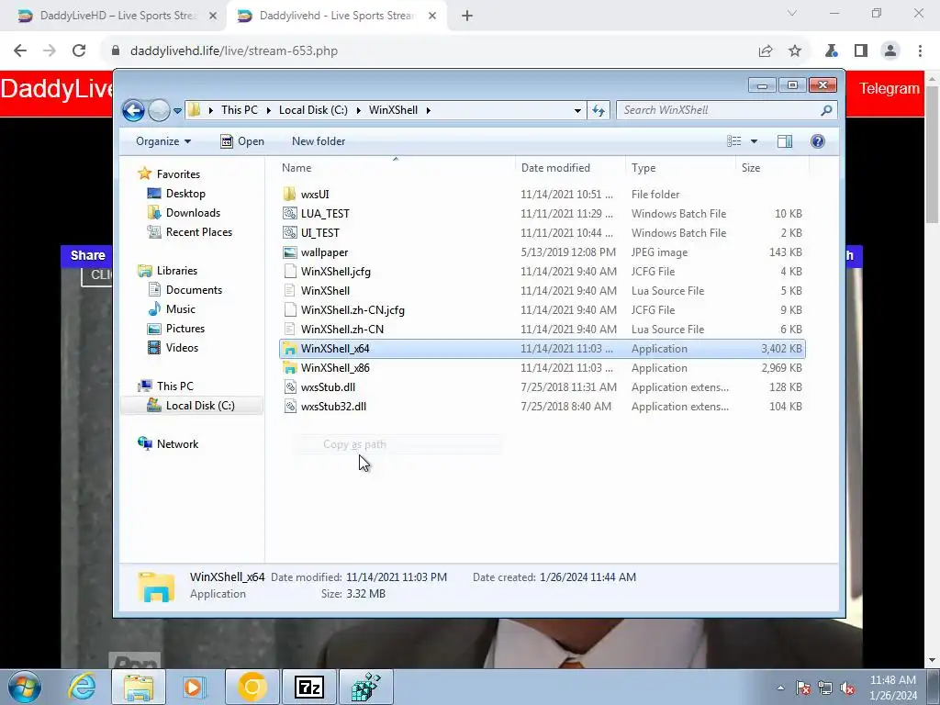Select the wxsUI folder

click(x=542, y=195)
